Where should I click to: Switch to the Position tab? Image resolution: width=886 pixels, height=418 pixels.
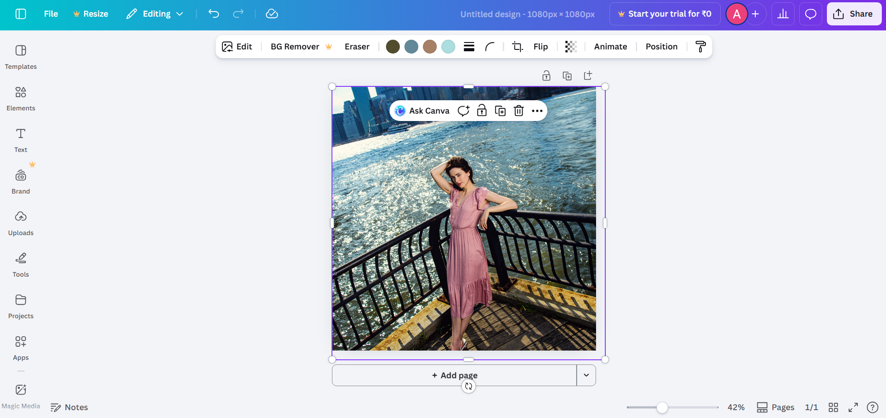661,46
